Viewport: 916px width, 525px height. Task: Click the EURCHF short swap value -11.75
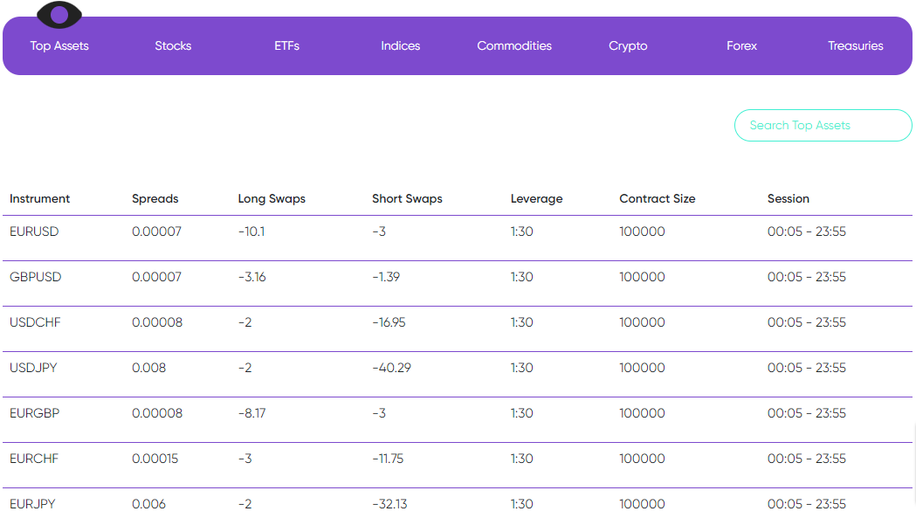pos(388,459)
